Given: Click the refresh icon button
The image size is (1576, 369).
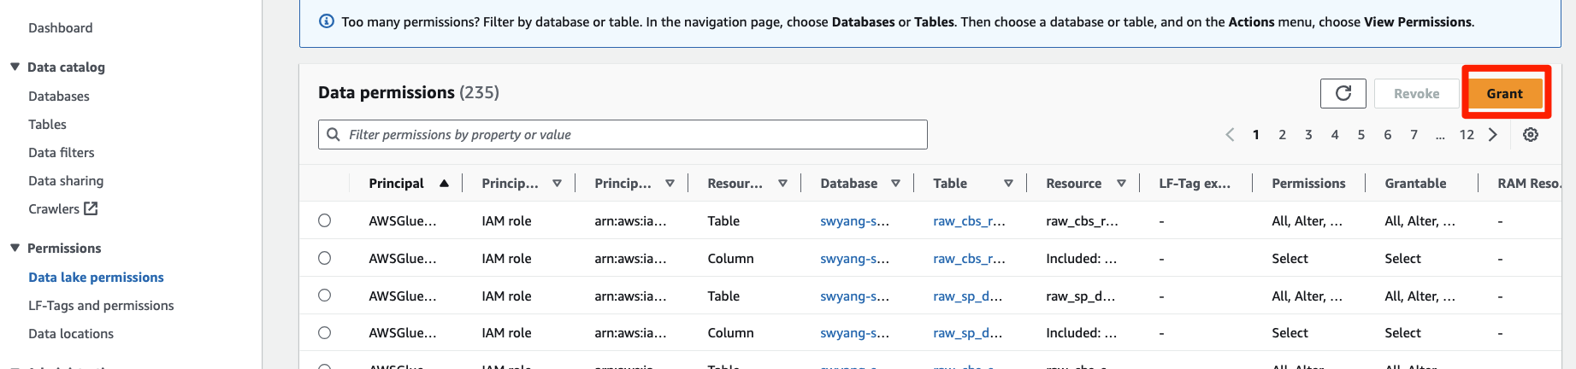Looking at the screenshot, I should [1343, 93].
